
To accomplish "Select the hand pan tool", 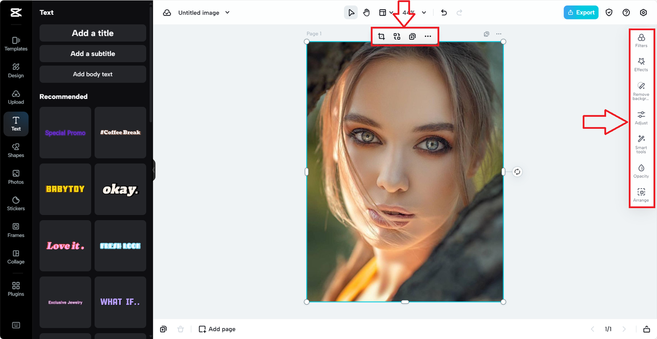I will (x=366, y=13).
